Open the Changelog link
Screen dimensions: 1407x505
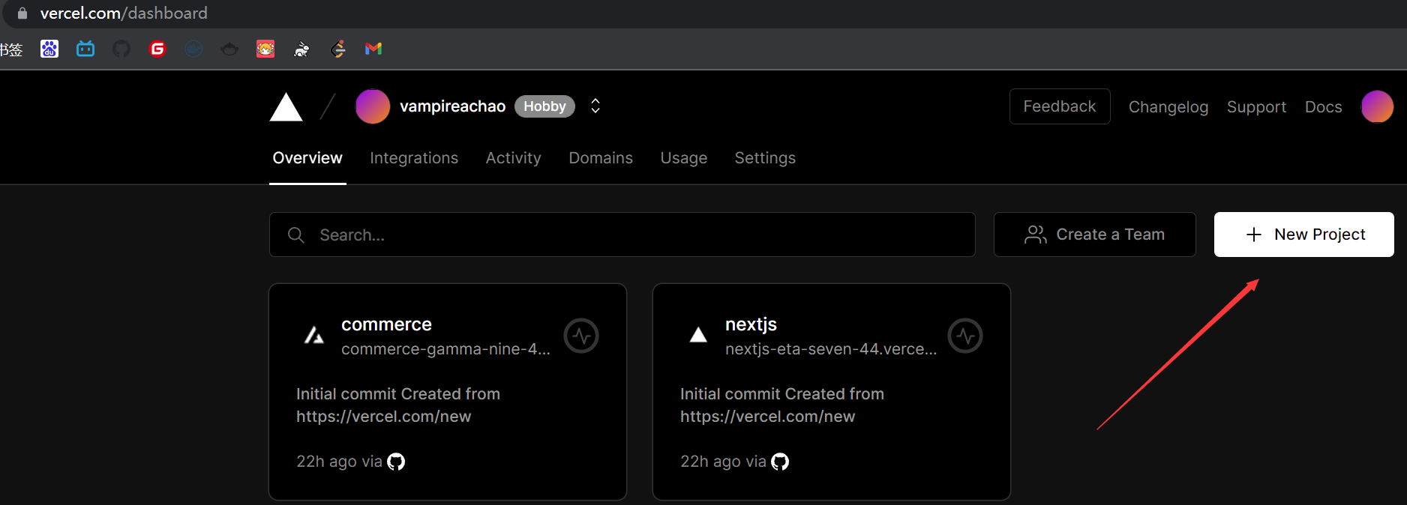click(1168, 107)
